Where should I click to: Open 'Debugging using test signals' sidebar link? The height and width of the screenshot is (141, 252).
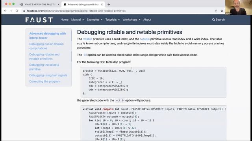coord(48,75)
